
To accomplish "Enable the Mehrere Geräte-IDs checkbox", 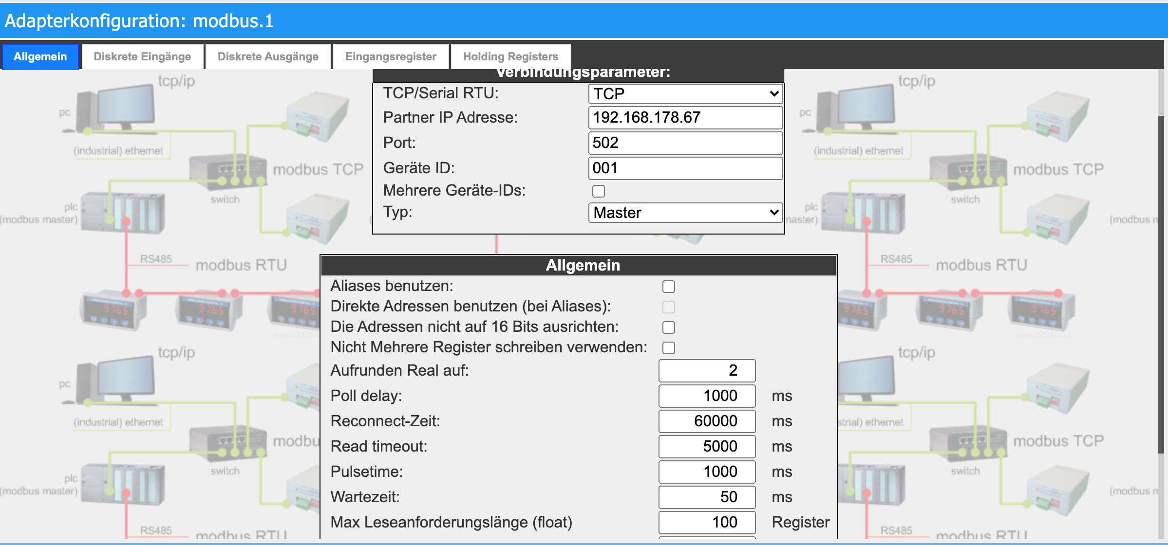I will point(598,191).
